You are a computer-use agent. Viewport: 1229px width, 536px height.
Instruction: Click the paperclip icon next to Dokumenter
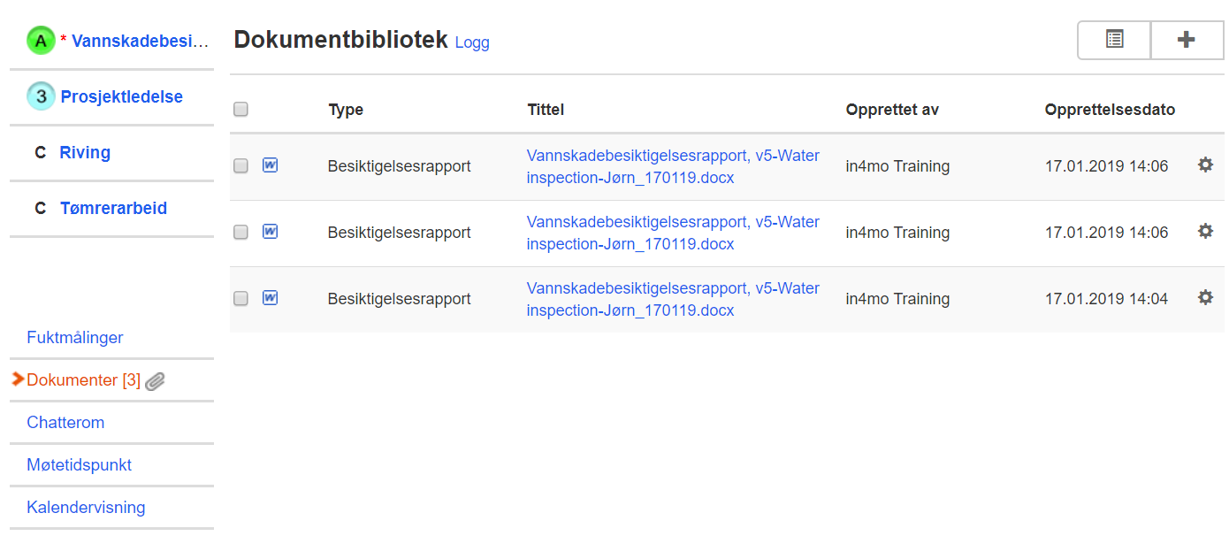point(156,381)
